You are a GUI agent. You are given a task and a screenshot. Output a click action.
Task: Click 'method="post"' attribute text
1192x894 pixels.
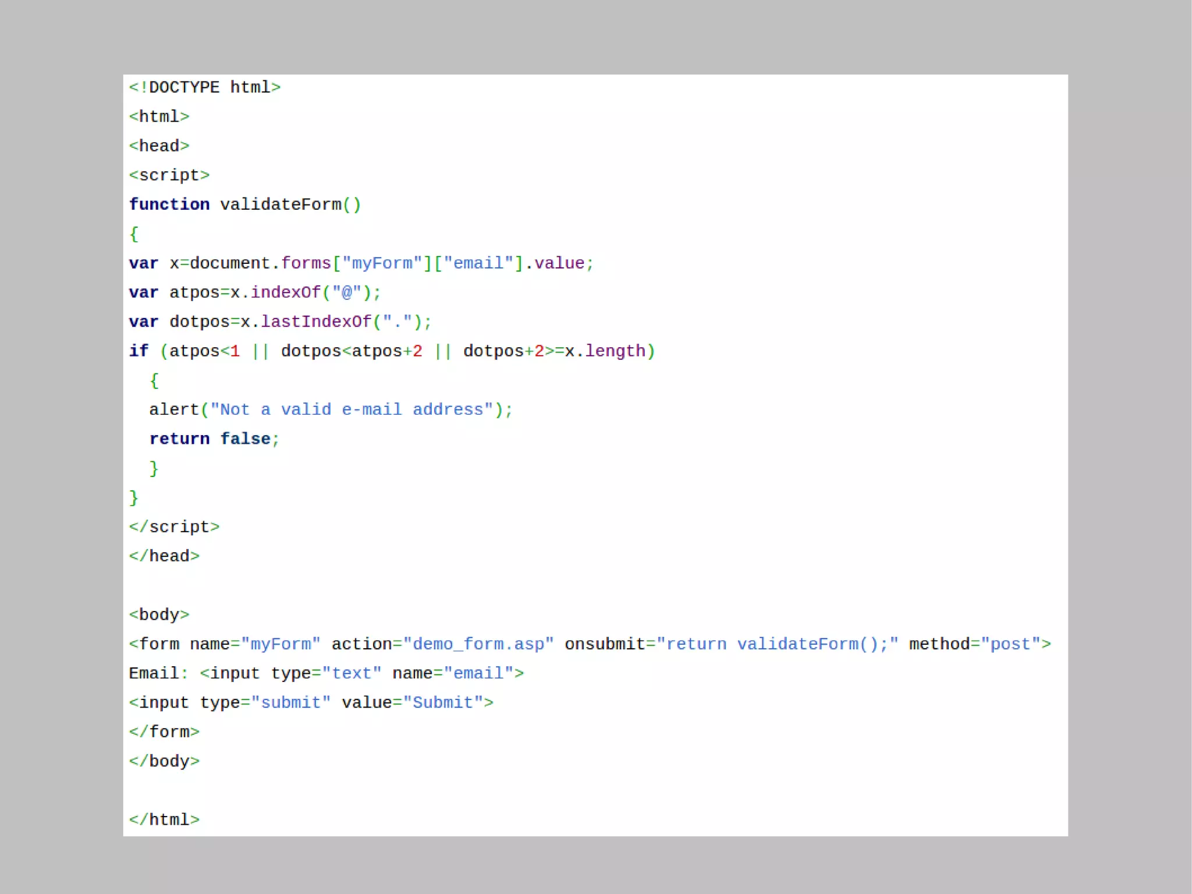975,644
